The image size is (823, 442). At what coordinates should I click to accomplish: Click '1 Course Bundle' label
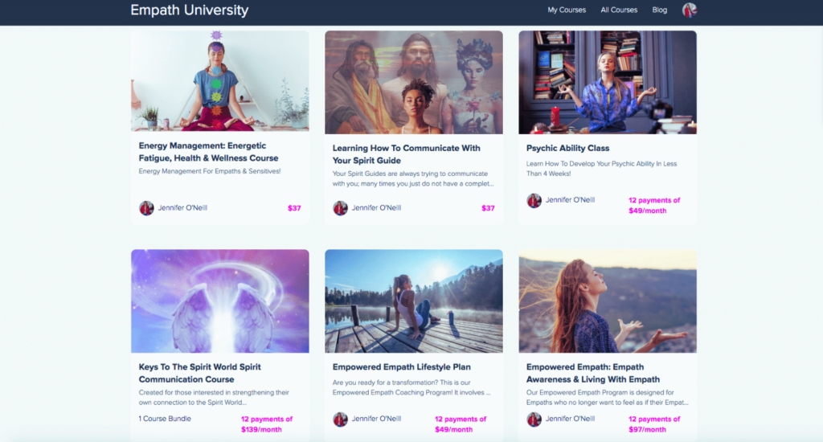[x=165, y=419]
